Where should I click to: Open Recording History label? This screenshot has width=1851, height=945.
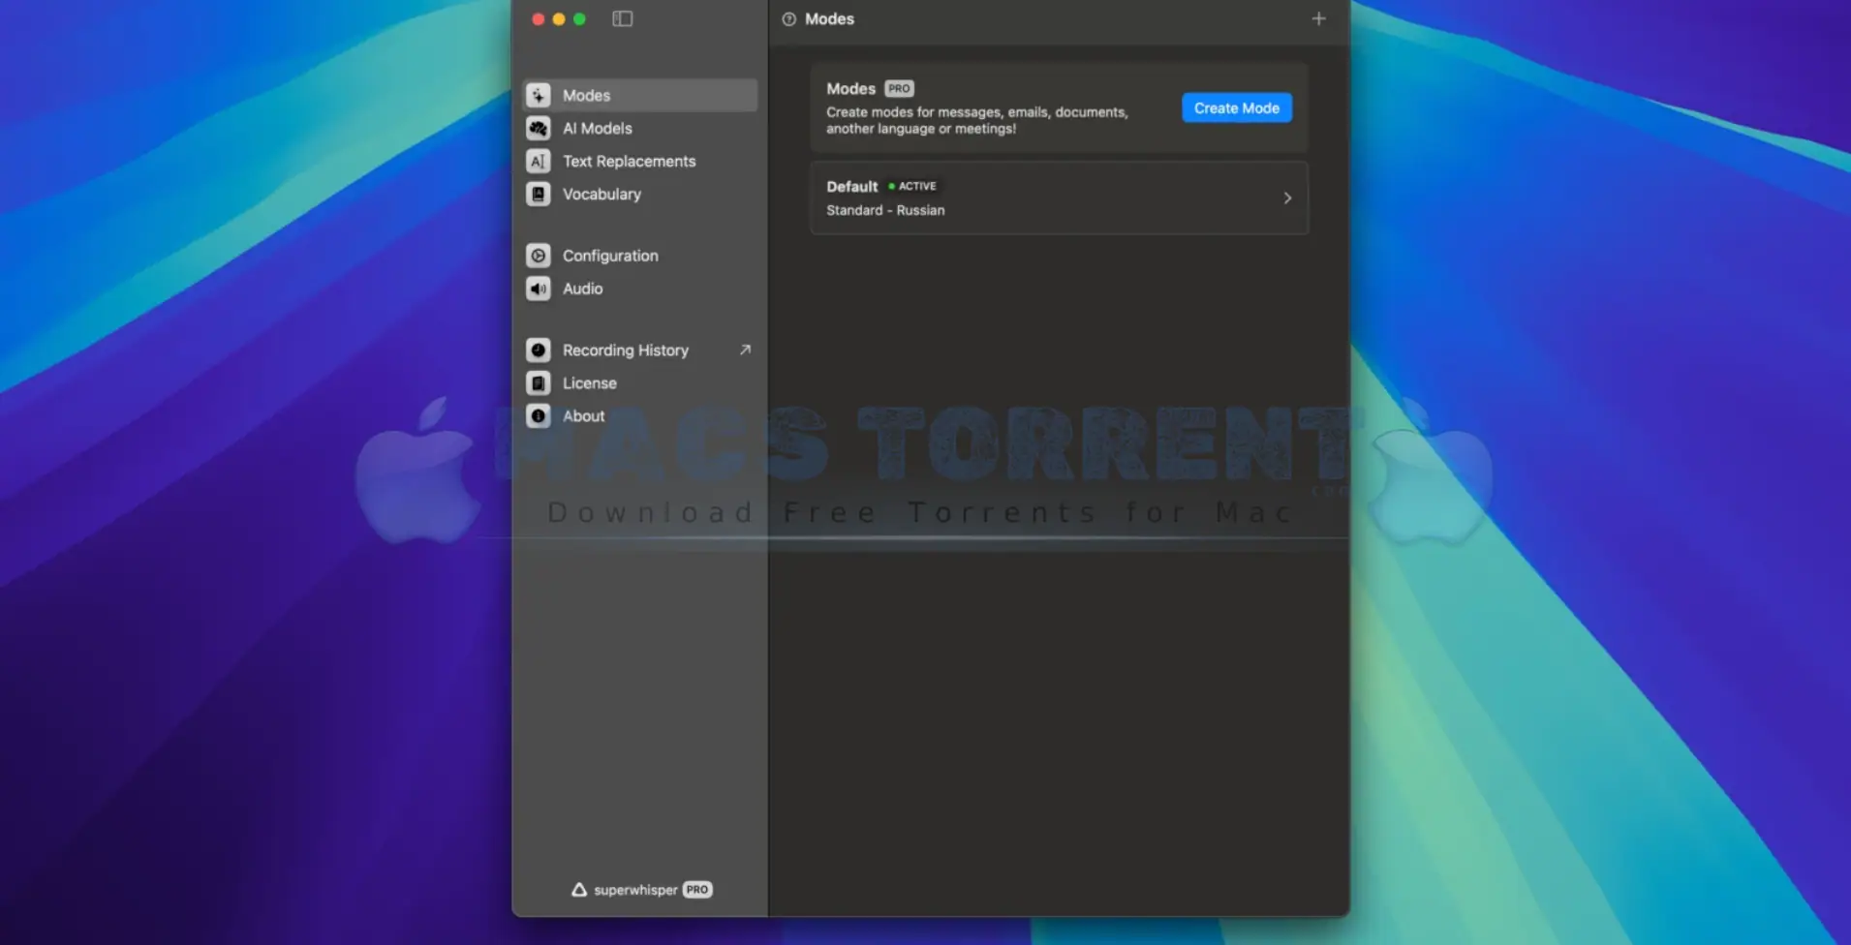click(626, 350)
